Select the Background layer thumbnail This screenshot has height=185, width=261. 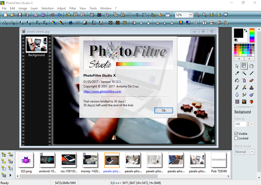(x=36, y=44)
